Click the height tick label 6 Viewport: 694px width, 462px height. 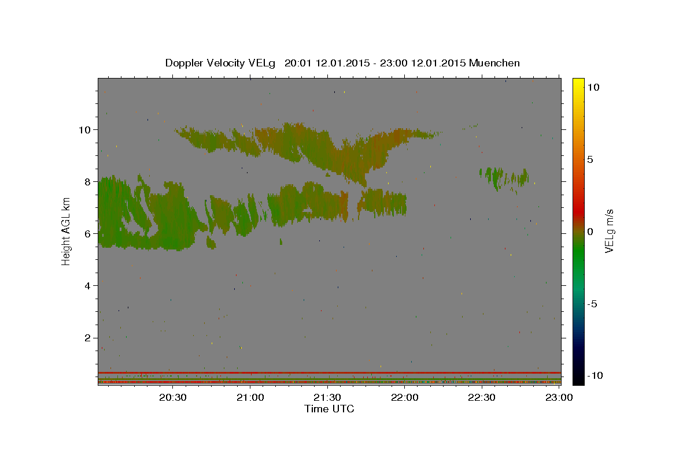click(89, 233)
